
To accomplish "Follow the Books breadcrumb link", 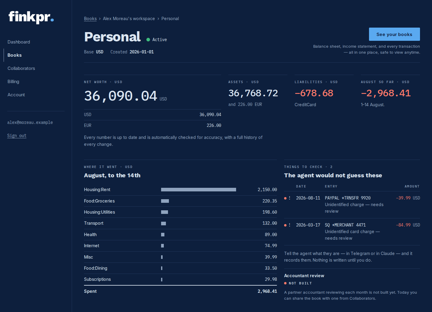I will 90,19.
